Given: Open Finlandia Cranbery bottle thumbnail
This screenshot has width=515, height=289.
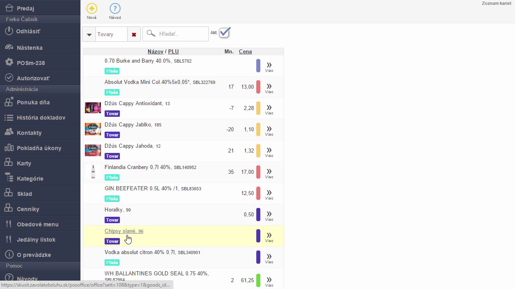Looking at the screenshot, I should tap(93, 171).
